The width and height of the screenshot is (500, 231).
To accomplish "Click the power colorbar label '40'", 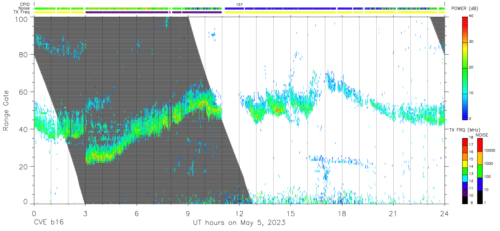I will click(471, 16).
